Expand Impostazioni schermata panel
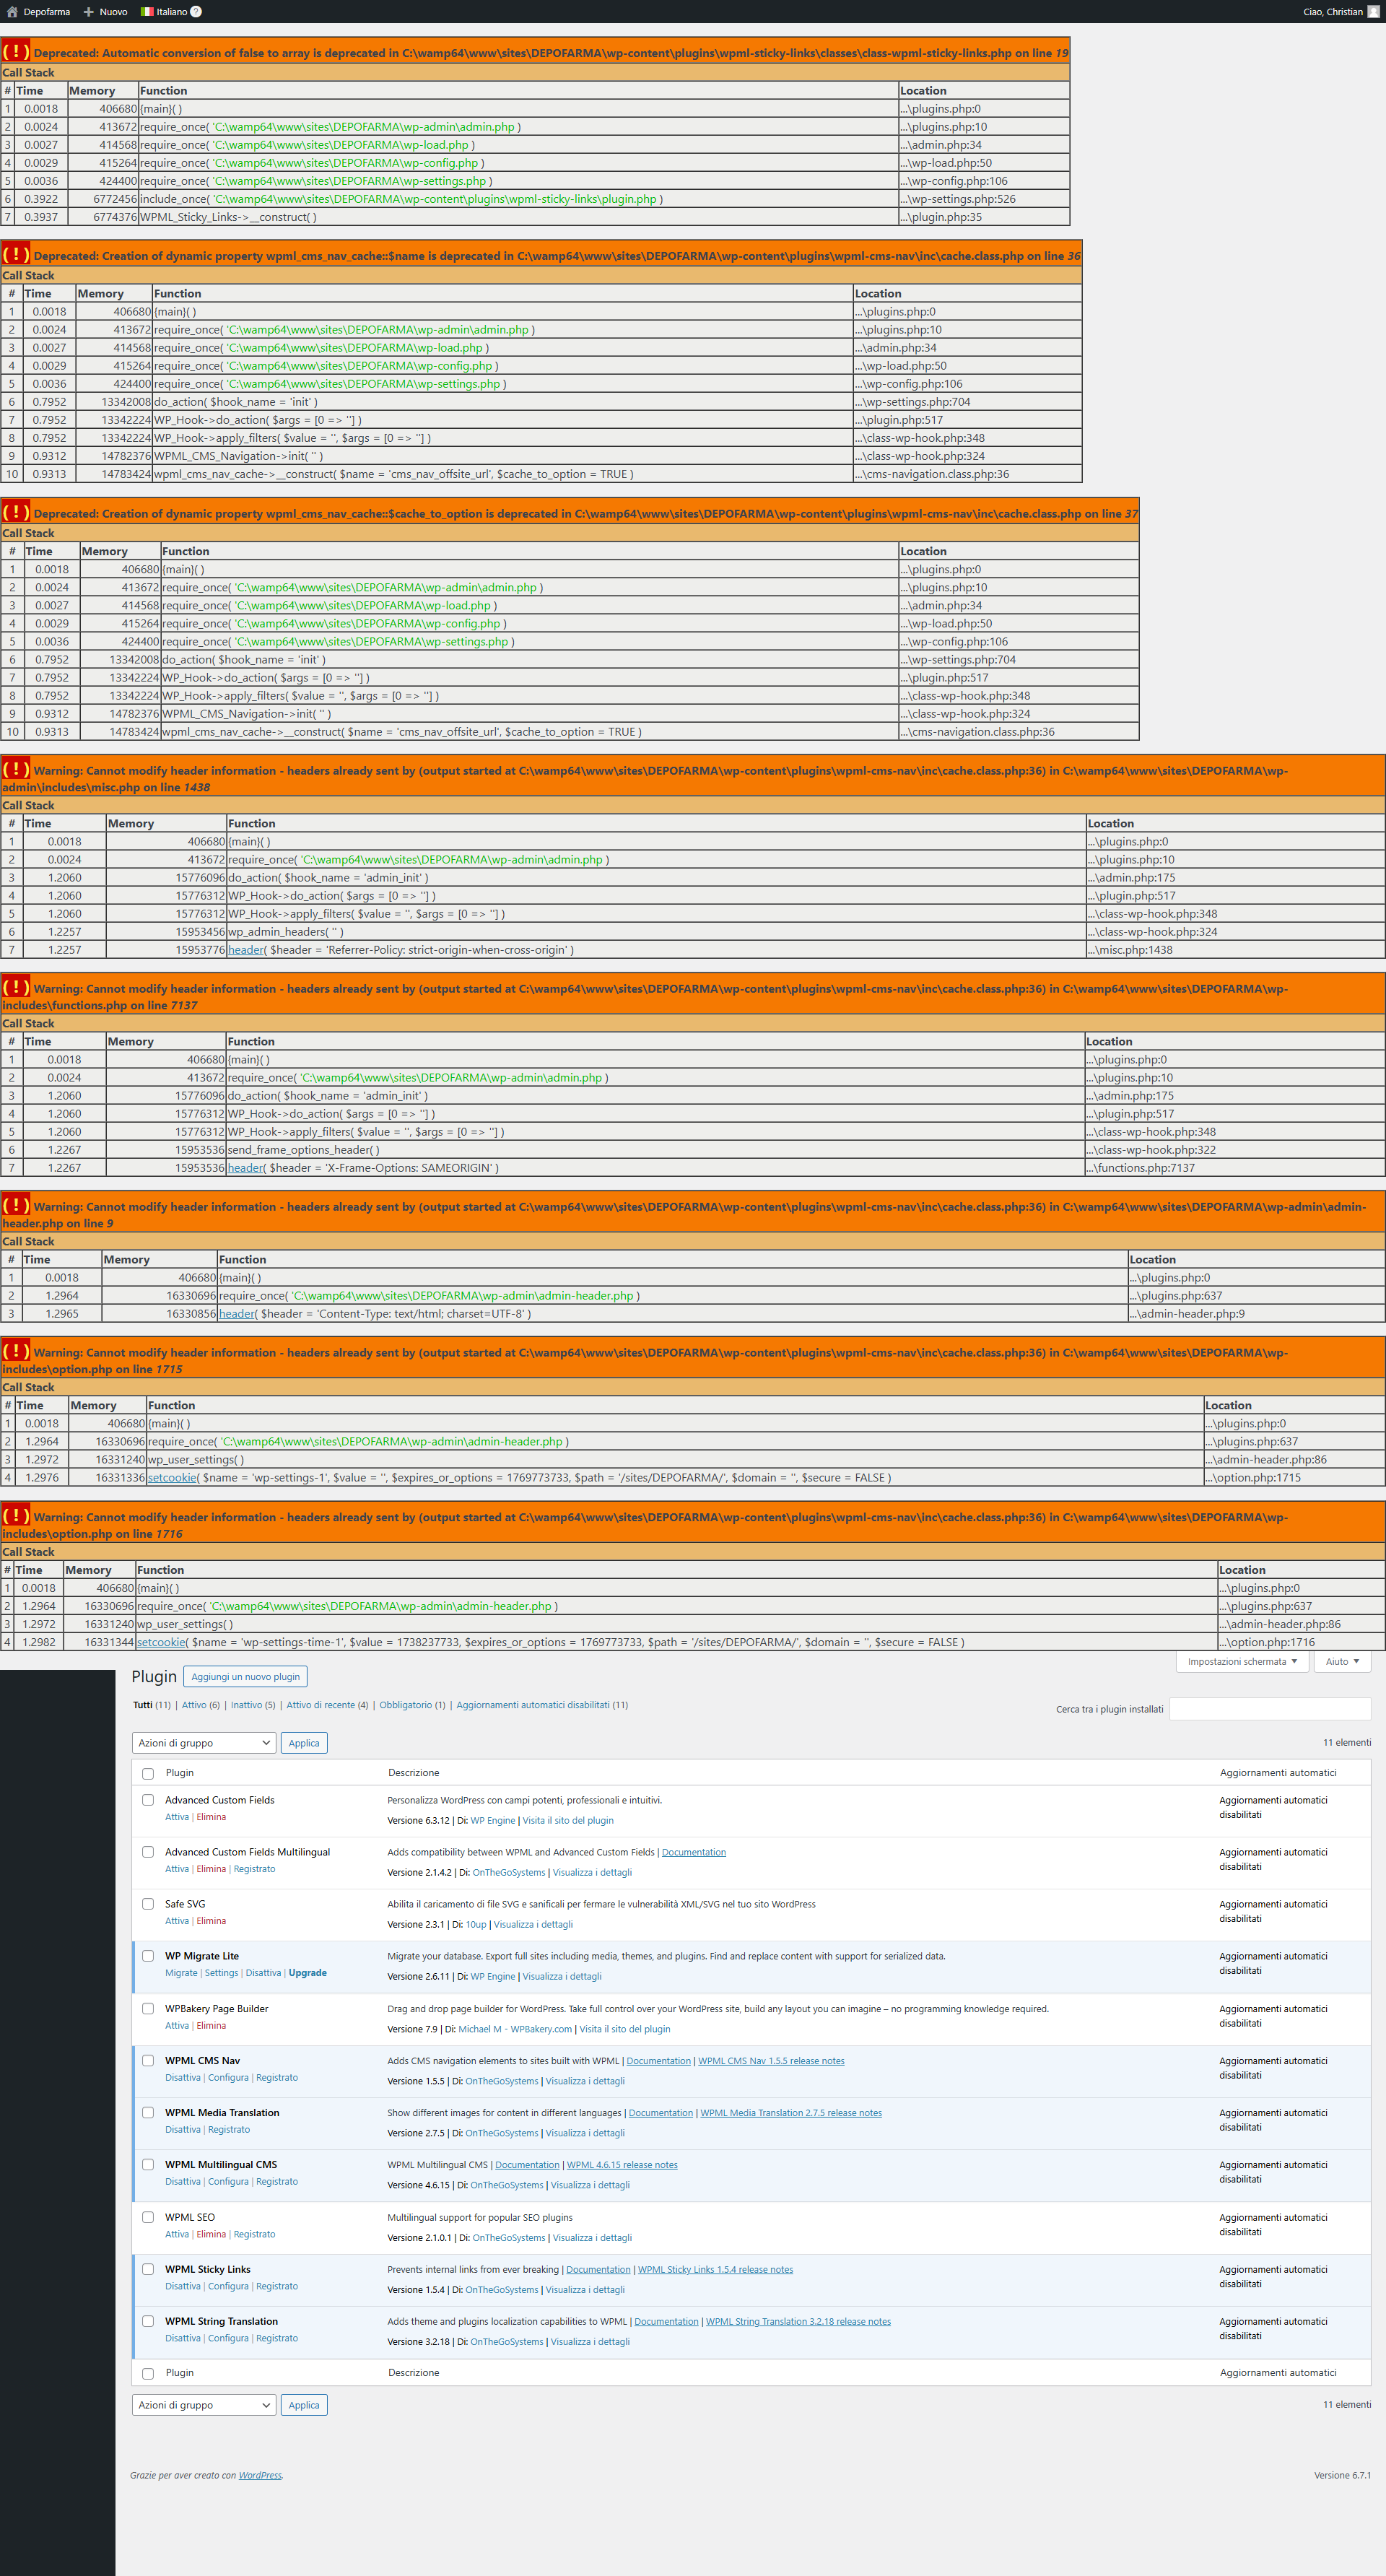 [1242, 1661]
